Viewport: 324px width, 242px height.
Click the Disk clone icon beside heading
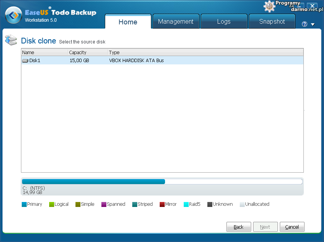pyautogui.click(x=11, y=40)
